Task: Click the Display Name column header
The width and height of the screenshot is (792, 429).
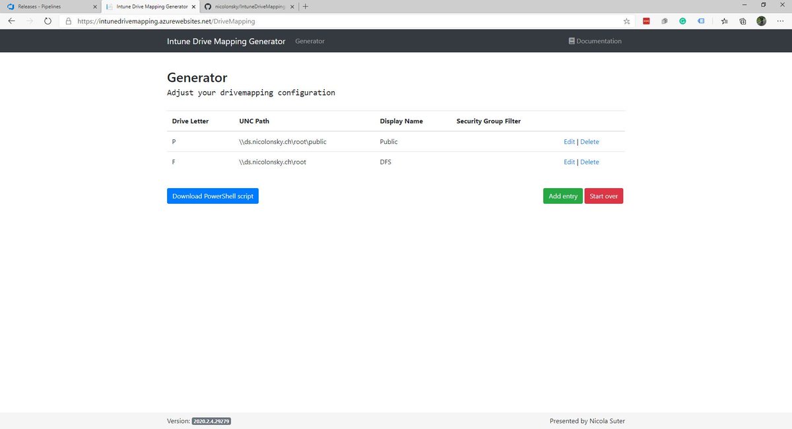Action: (x=401, y=121)
